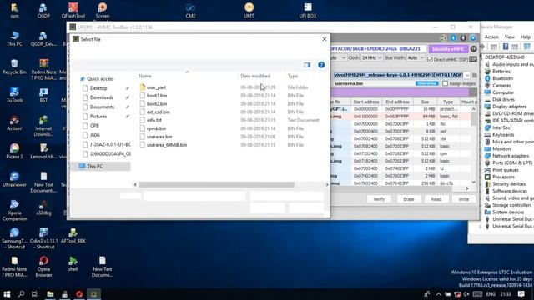Launch 3uTools from the desktop

pos(14,95)
